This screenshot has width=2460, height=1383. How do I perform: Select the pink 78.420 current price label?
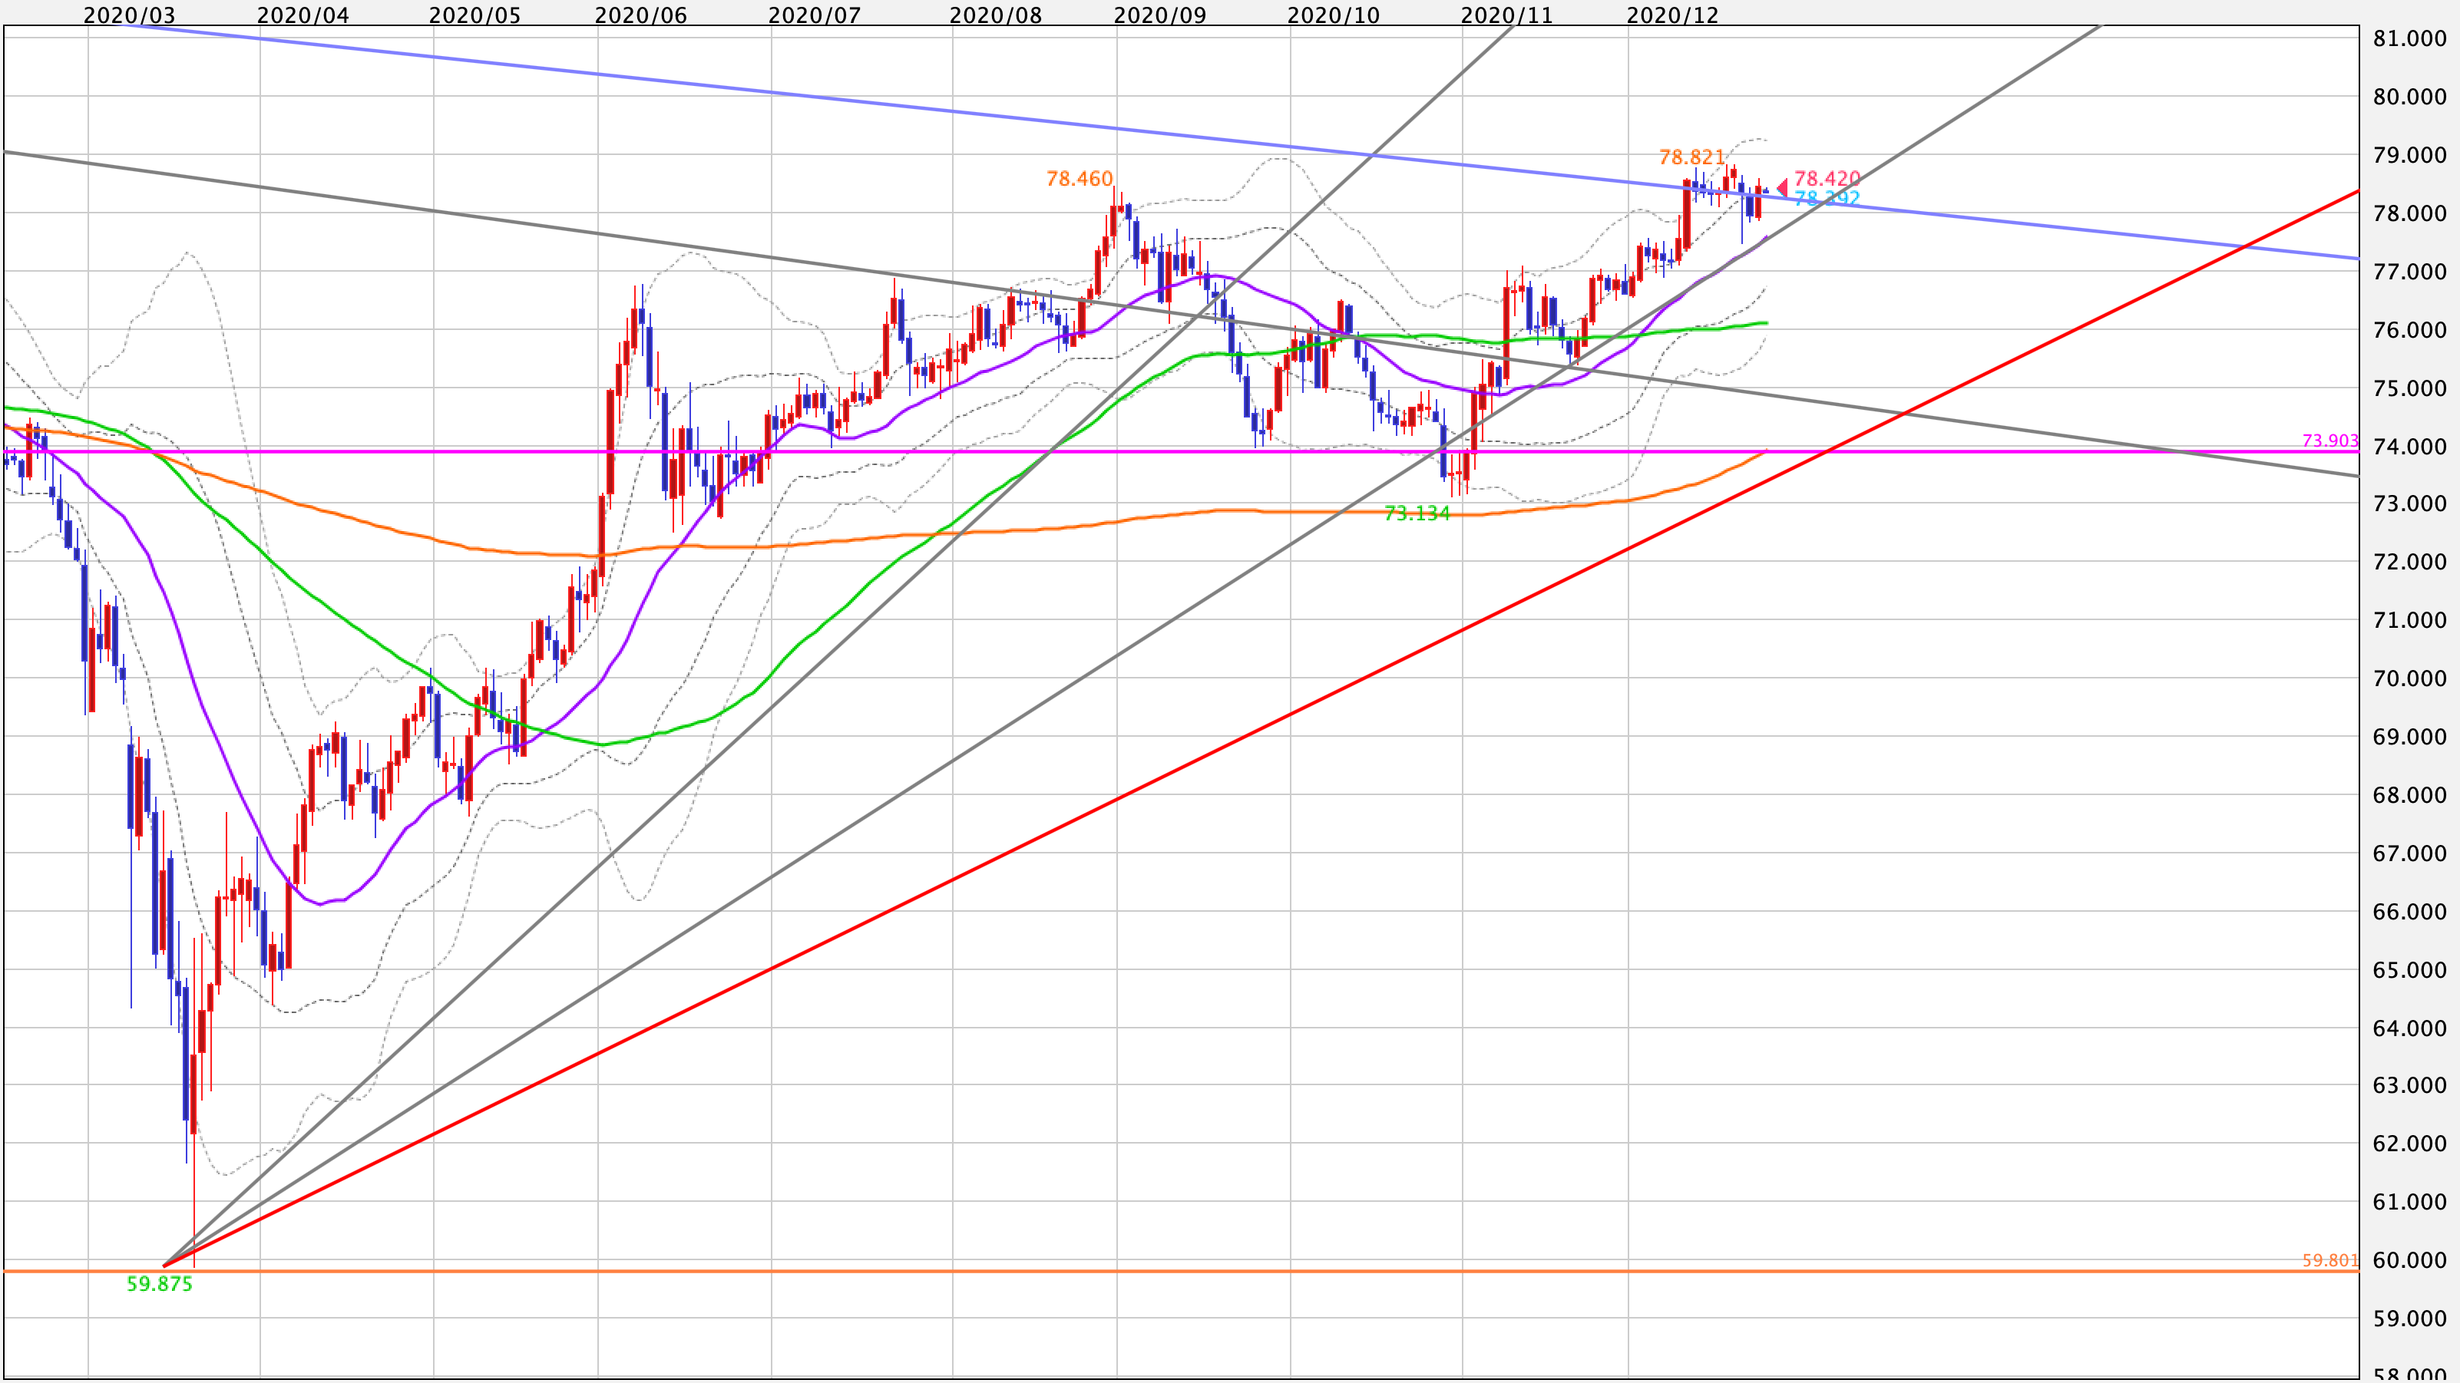click(x=1827, y=179)
